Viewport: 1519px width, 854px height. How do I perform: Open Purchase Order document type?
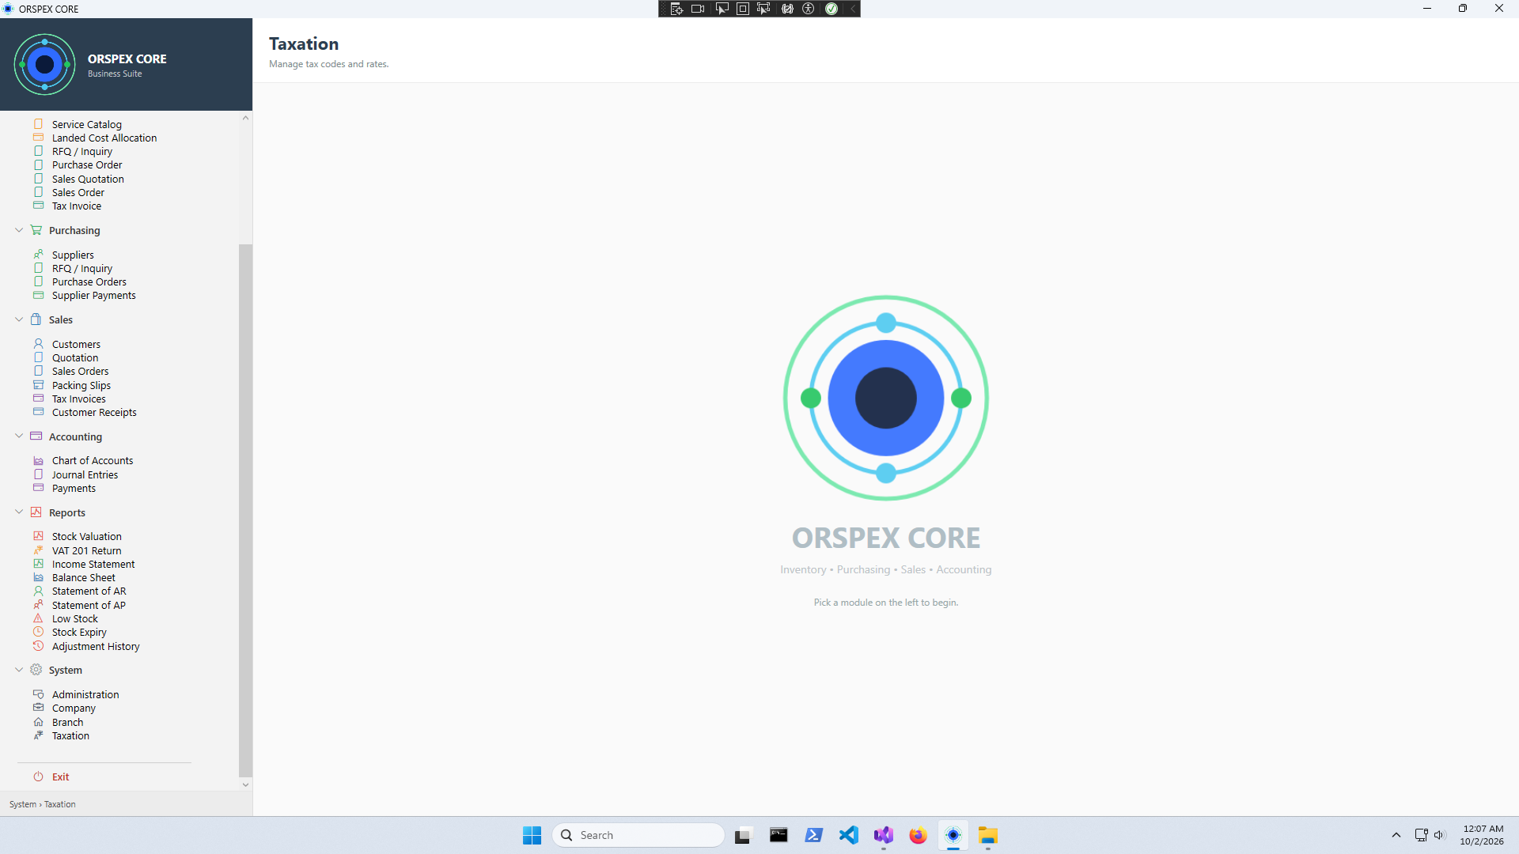[x=87, y=164]
